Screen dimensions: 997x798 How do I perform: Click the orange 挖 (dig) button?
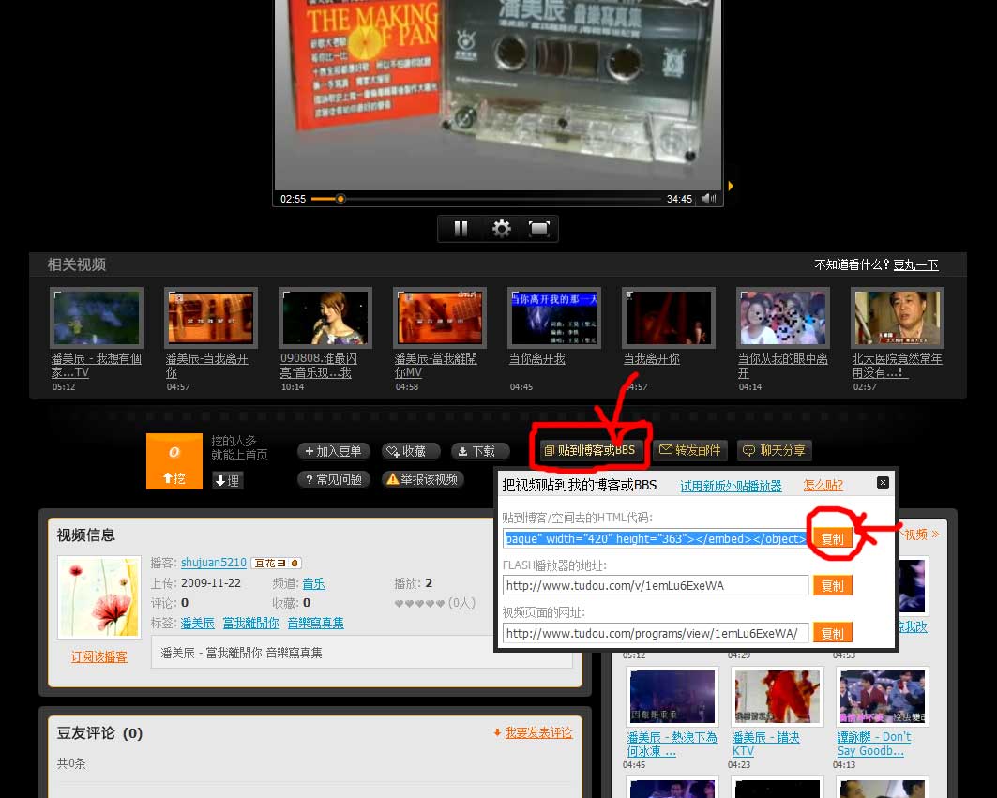tap(174, 477)
